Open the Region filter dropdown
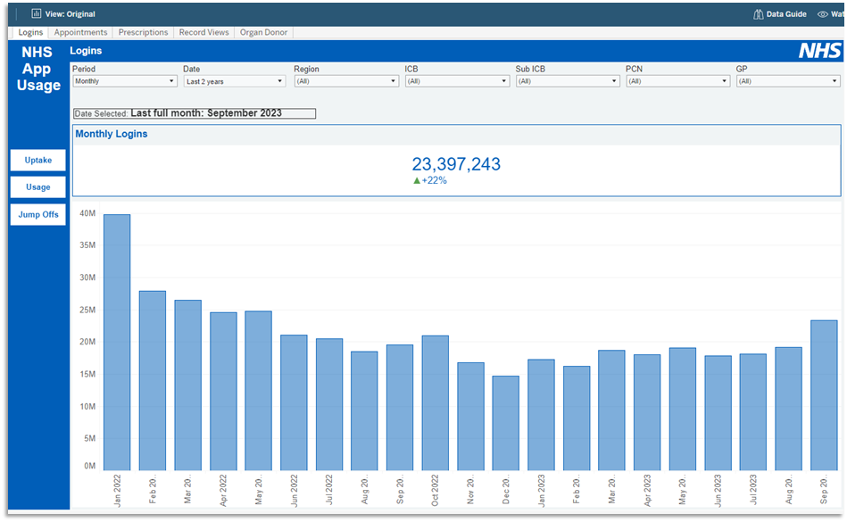 (x=346, y=81)
